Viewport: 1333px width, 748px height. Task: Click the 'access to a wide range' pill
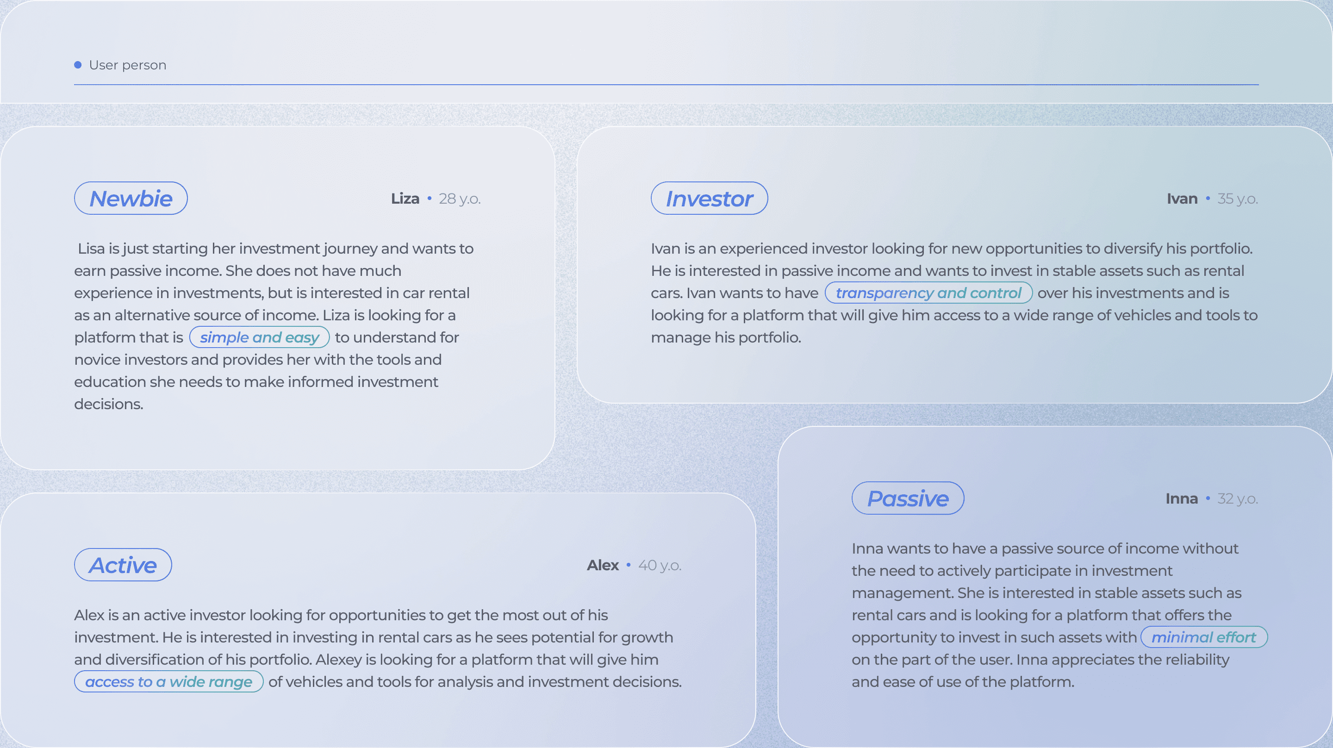tap(168, 682)
